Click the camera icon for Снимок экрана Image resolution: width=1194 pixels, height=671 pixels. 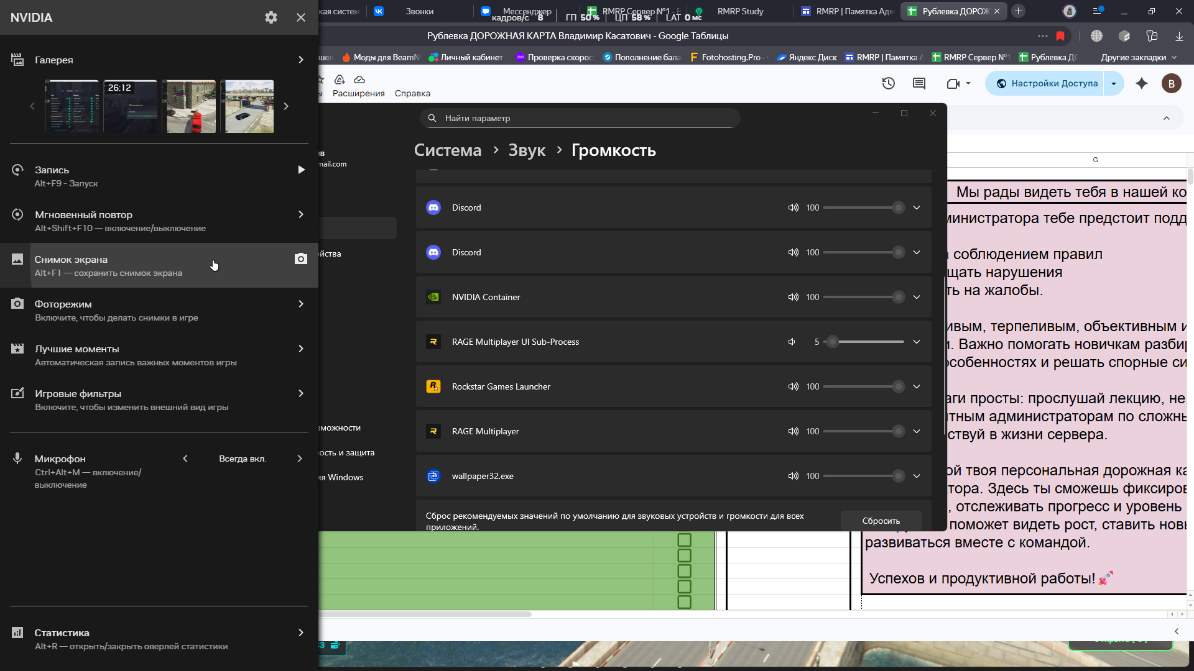point(301,259)
